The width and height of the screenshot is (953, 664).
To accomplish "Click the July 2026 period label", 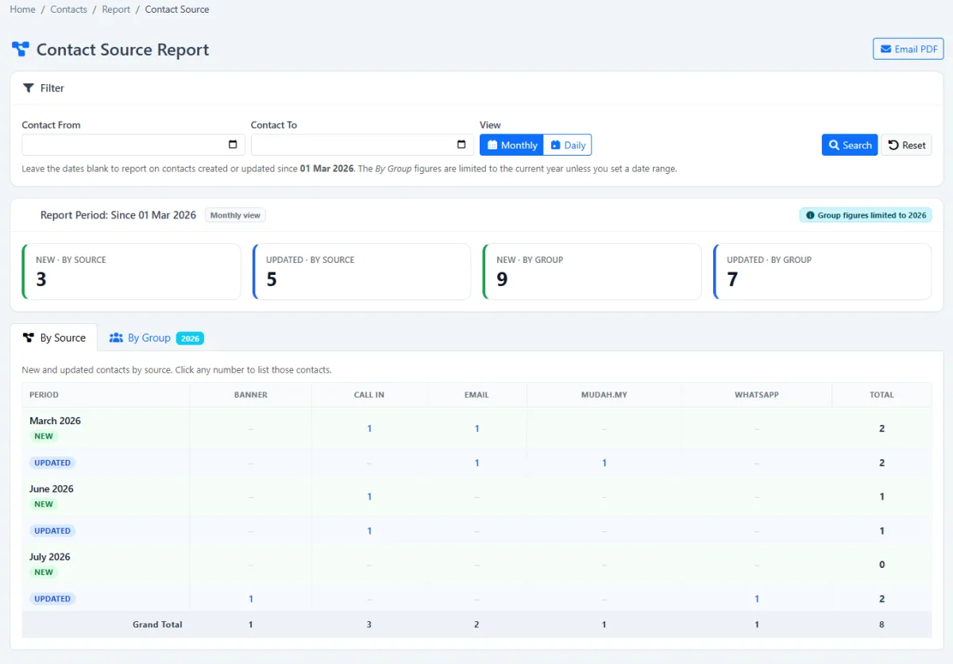I will pos(50,557).
